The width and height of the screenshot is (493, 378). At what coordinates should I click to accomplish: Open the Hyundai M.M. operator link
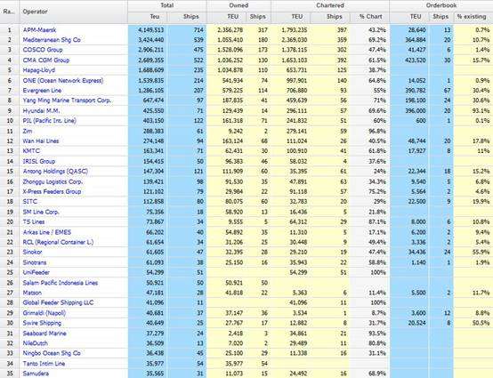[x=41, y=110]
